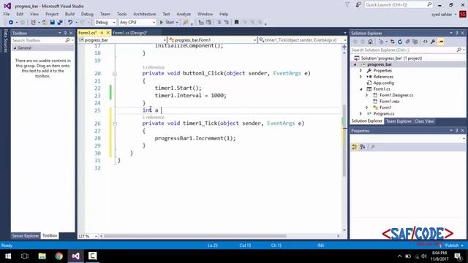Click the Open File toolbar icon

[x=45, y=23]
